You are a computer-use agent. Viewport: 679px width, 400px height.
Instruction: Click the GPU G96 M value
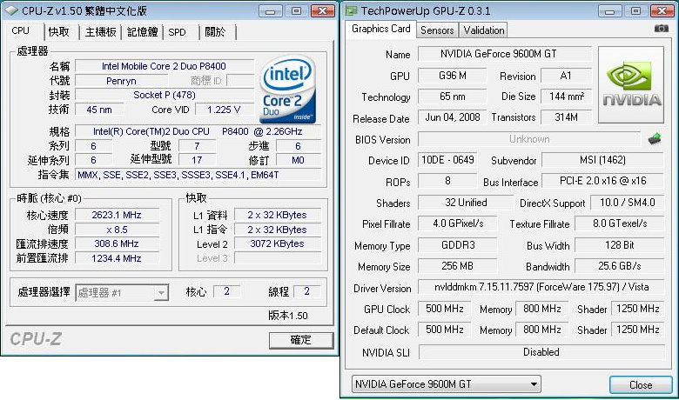453,76
